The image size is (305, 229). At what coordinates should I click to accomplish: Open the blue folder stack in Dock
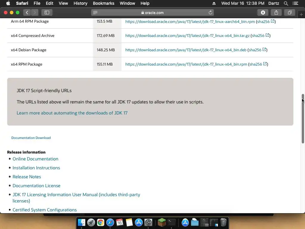coord(195,222)
